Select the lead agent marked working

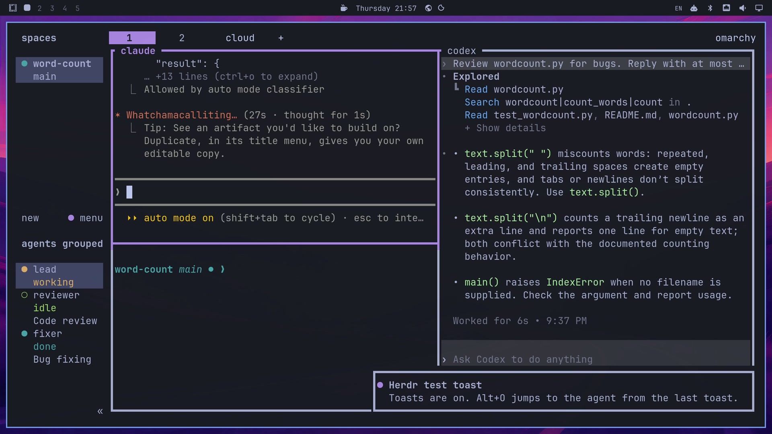[x=60, y=276]
